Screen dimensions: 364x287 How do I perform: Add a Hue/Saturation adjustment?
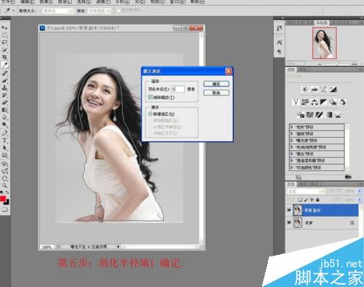tap(305, 102)
